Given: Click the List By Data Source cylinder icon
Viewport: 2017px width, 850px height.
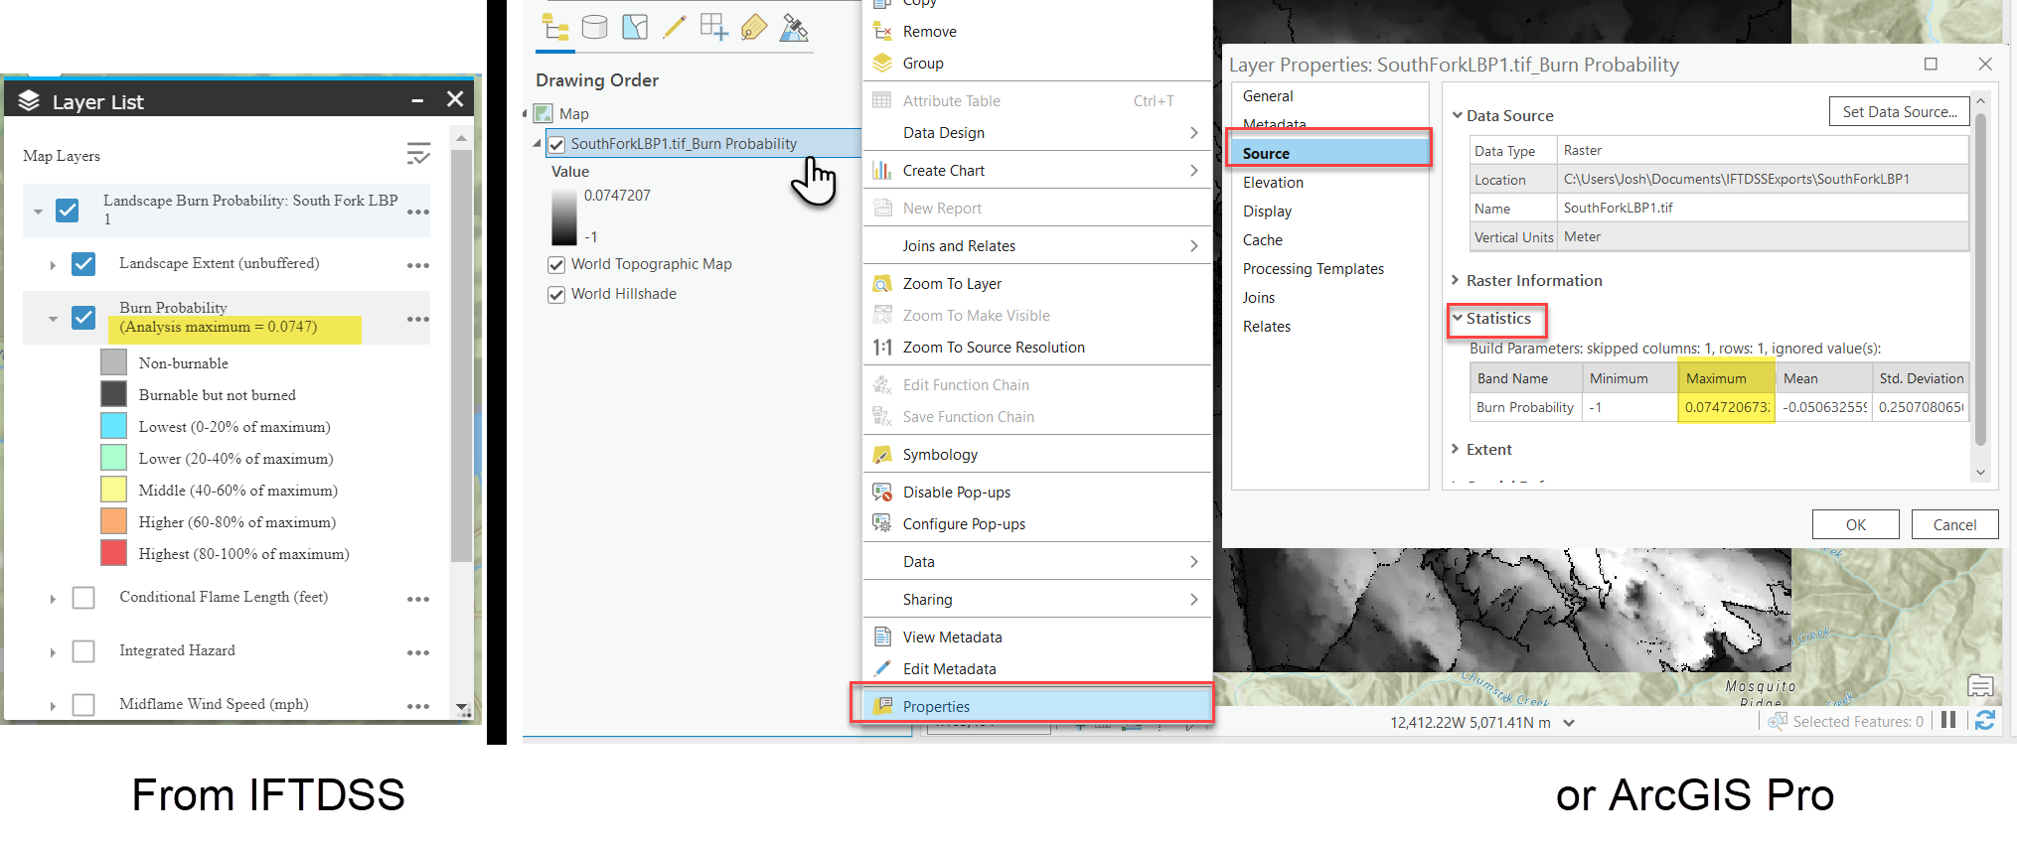Looking at the screenshot, I should [594, 27].
